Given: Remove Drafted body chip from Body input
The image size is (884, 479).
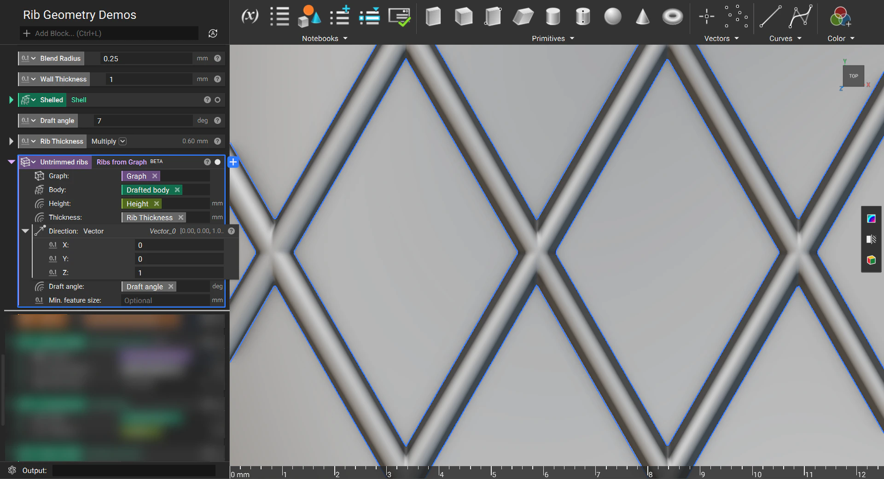Looking at the screenshot, I should 177,190.
